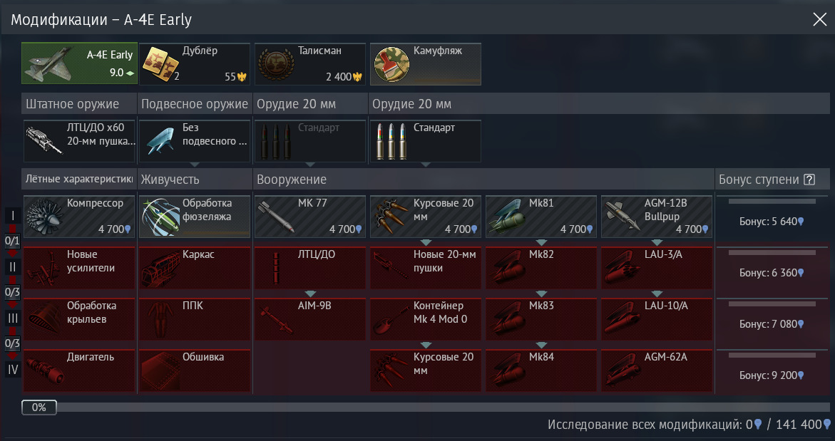
Task: Open the Талисман purchase item
Action: [310, 64]
